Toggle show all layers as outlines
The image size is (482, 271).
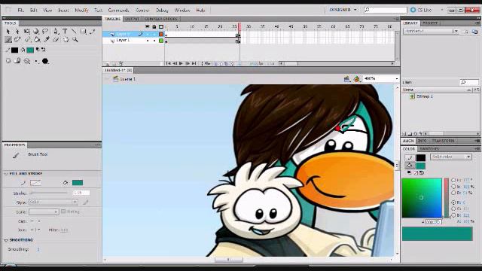pos(161,27)
